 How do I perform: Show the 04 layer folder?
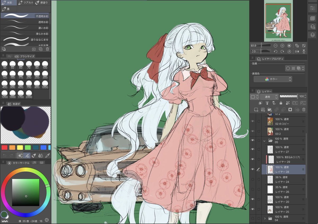(x=253, y=218)
